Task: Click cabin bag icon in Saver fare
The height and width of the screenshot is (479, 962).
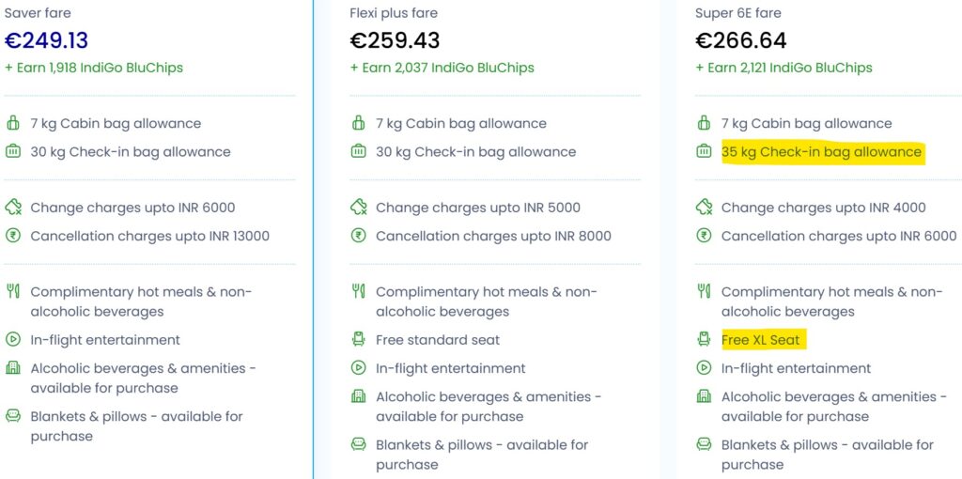Action: tap(13, 123)
